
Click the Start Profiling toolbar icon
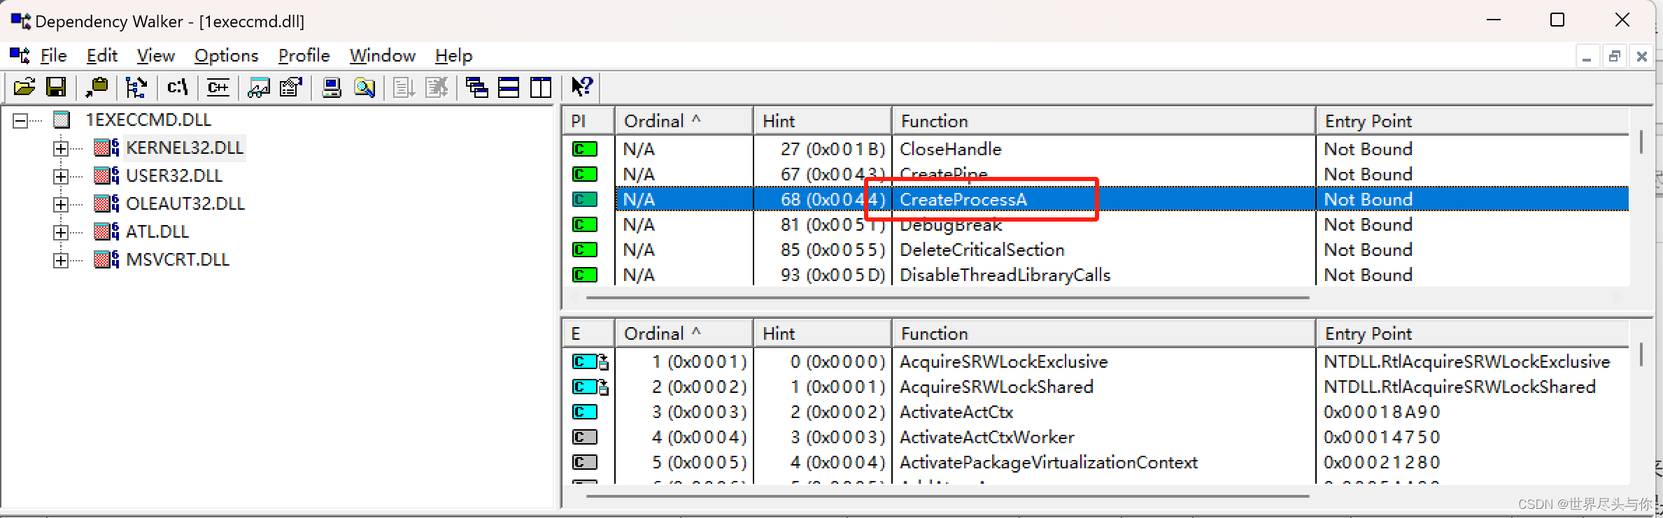404,87
